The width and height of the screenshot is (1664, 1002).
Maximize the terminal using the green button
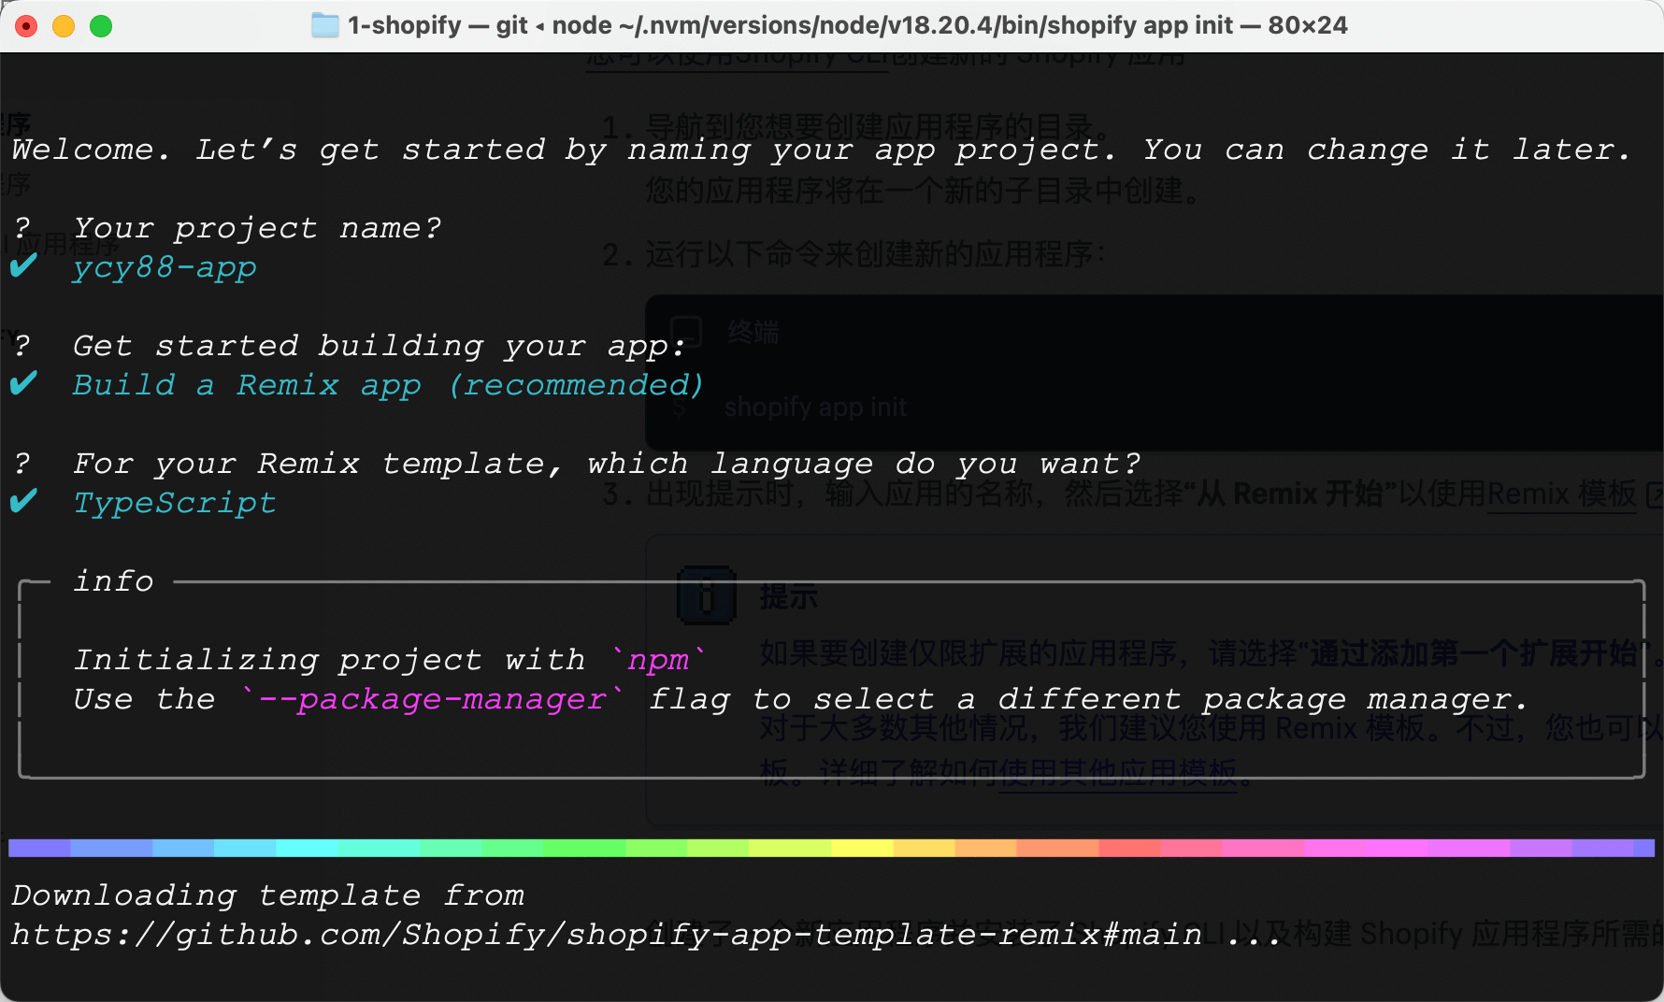point(101,26)
